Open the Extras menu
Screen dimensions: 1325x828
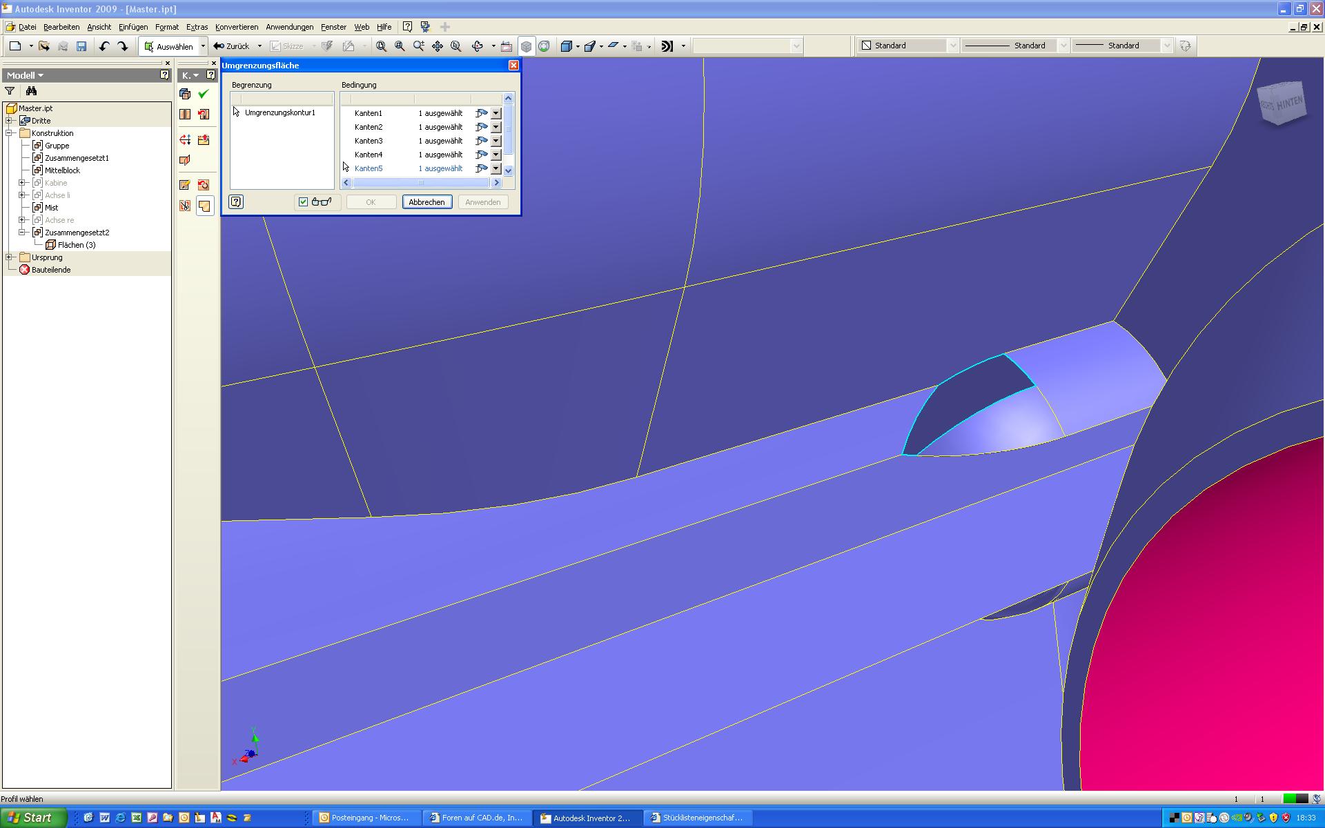197,27
